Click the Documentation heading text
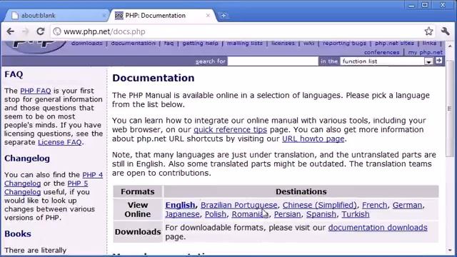Screen dimensions: 457x257 click(x=154, y=78)
